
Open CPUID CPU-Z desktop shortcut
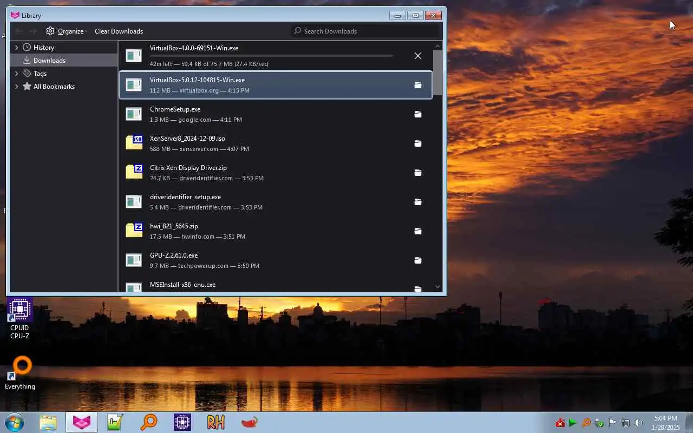tap(19, 318)
